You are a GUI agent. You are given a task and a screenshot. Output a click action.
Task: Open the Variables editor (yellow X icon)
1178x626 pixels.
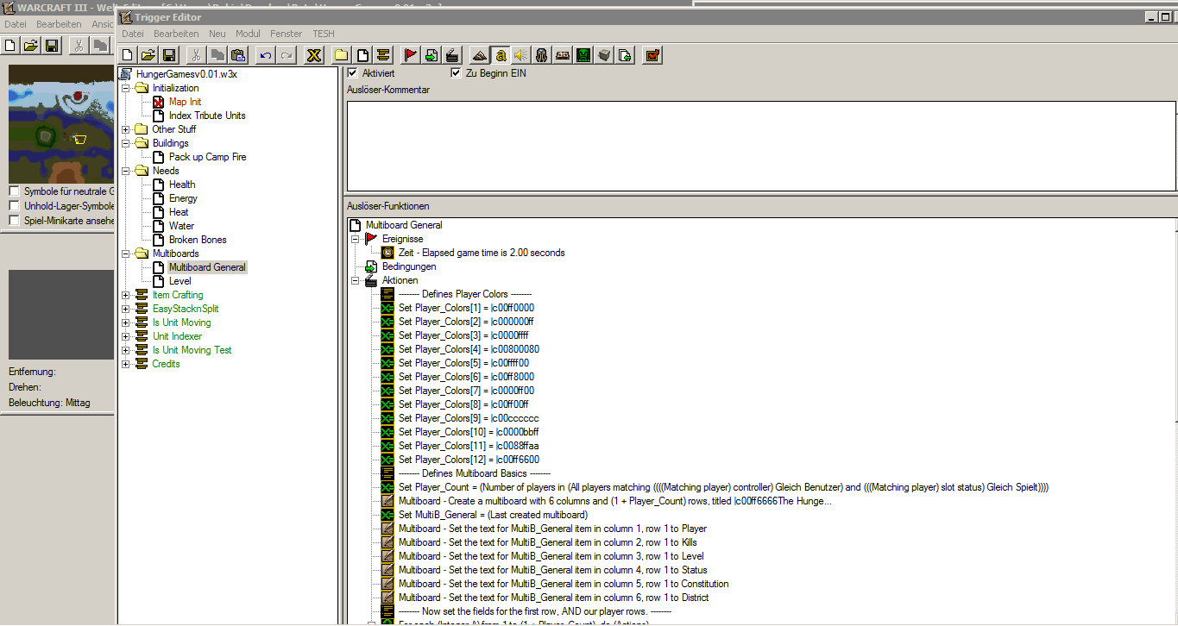314,55
